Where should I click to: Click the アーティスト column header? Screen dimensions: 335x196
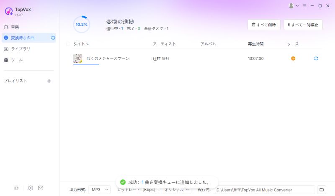click(x=164, y=44)
